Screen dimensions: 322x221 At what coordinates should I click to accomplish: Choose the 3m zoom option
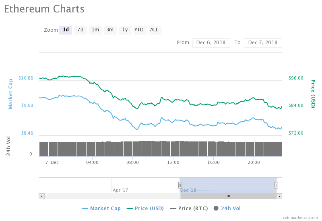(110, 30)
